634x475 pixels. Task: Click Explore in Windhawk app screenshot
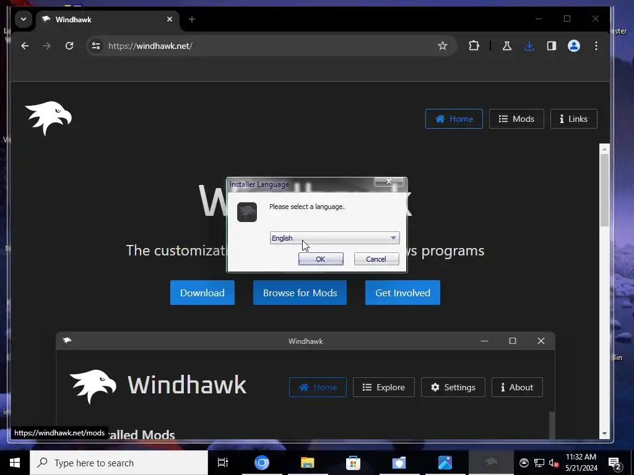384,387
